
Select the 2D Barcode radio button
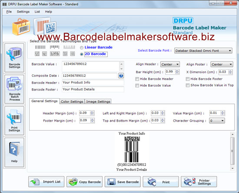[x=82, y=54]
